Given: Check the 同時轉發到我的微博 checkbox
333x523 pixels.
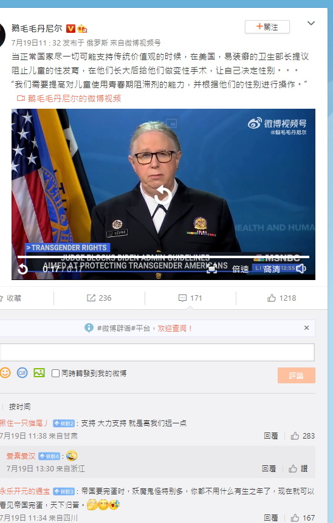Looking at the screenshot, I should pyautogui.click(x=56, y=373).
